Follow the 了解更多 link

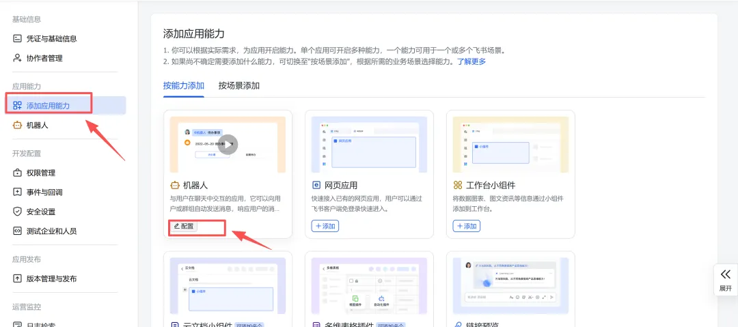471,61
